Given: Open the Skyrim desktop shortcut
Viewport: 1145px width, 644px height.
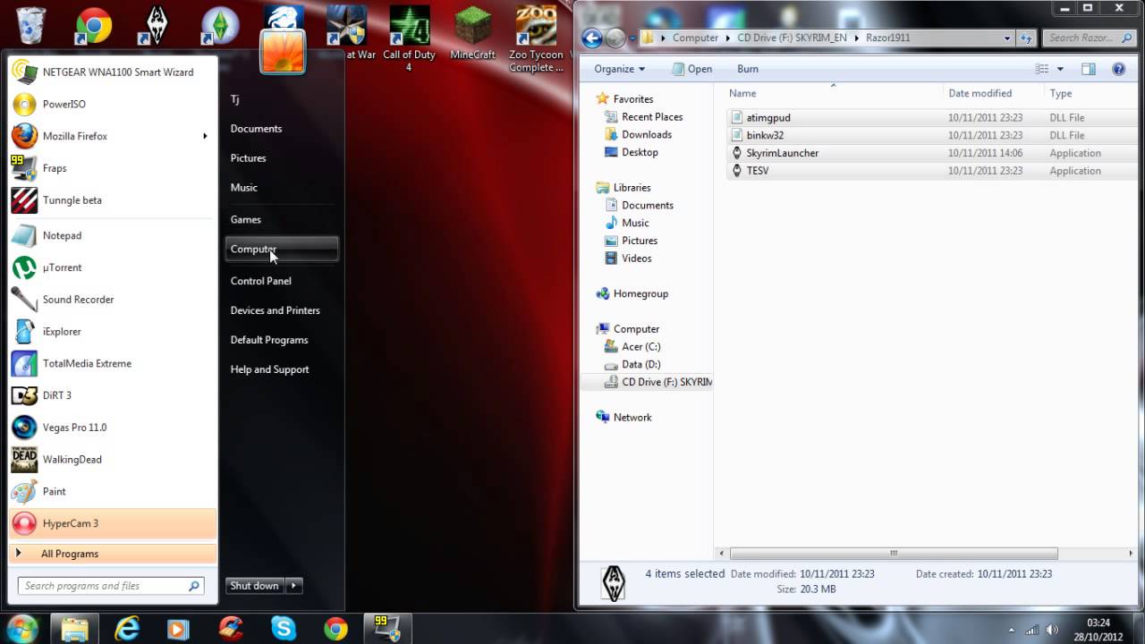Looking at the screenshot, I should 157,25.
